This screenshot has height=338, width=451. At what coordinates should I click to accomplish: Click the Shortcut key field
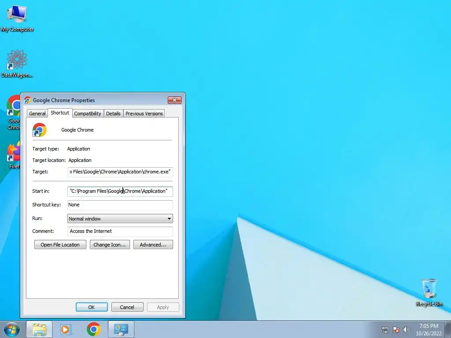click(120, 205)
